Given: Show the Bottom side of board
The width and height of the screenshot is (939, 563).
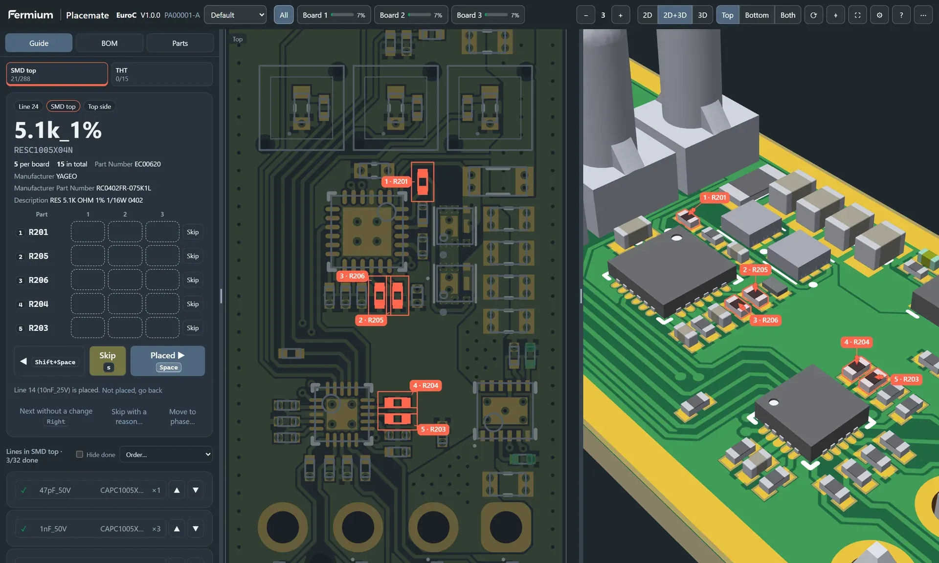Looking at the screenshot, I should click(x=757, y=15).
